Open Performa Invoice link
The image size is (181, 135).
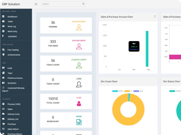[15, 78]
